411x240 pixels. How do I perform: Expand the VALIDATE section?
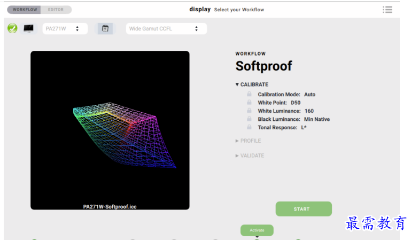point(250,156)
